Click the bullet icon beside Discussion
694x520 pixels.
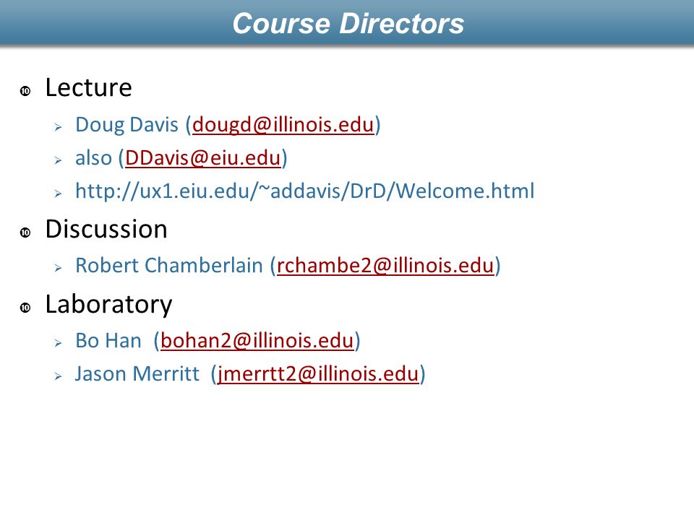(25, 233)
